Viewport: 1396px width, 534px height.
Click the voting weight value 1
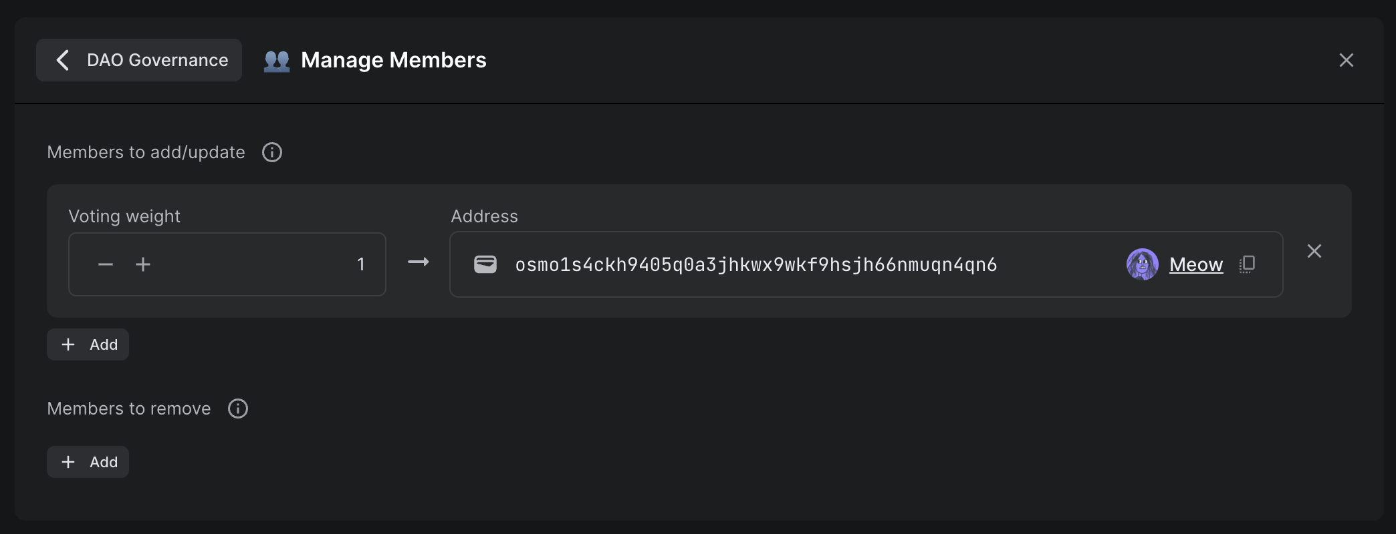(360, 265)
